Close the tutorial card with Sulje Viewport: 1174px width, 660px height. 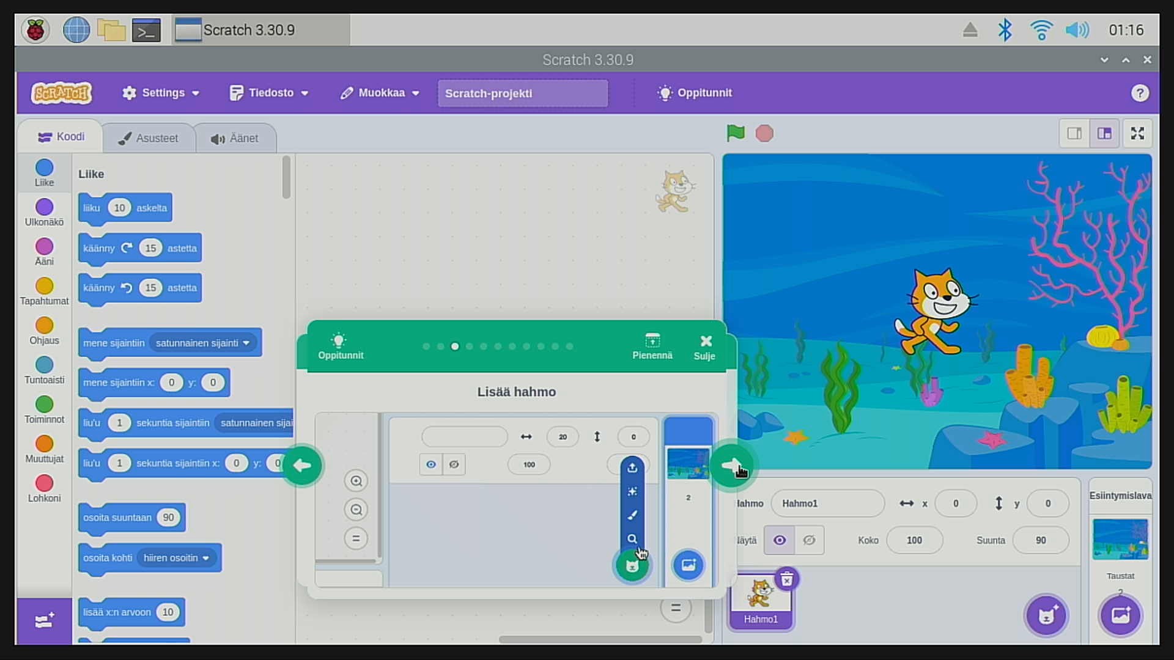[705, 346]
